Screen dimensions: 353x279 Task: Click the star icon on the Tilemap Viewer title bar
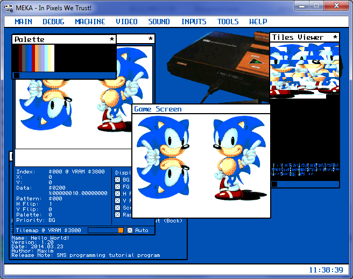[150, 39]
